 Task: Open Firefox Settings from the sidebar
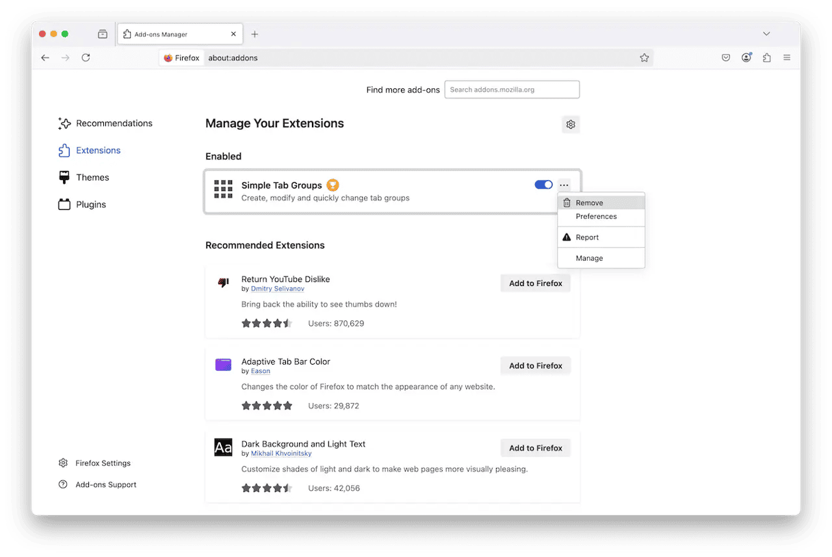103,463
